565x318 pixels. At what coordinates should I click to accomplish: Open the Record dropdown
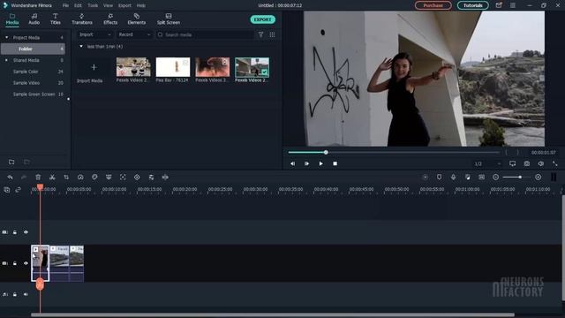(134, 34)
